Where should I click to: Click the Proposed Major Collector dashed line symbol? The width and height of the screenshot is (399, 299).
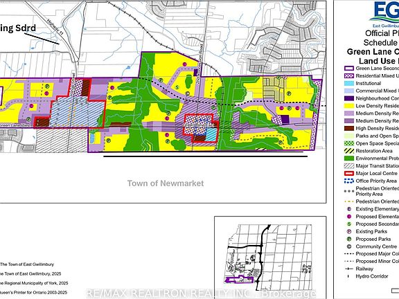[349, 254]
